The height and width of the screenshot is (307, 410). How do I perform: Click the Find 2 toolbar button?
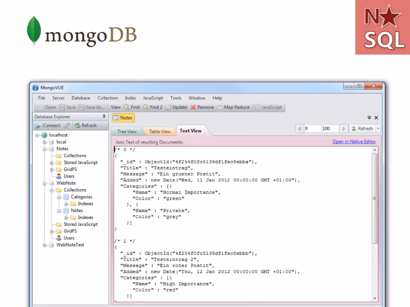pyautogui.click(x=152, y=107)
